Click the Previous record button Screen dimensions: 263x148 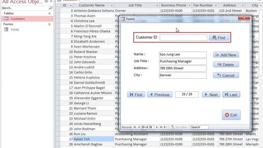click(160, 95)
